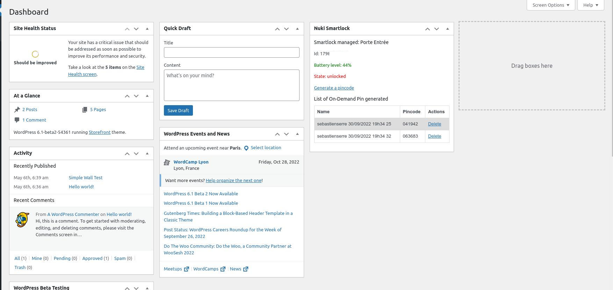This screenshot has height=290, width=613.
Task: Delete pincode 041942 entry
Action: coord(434,124)
